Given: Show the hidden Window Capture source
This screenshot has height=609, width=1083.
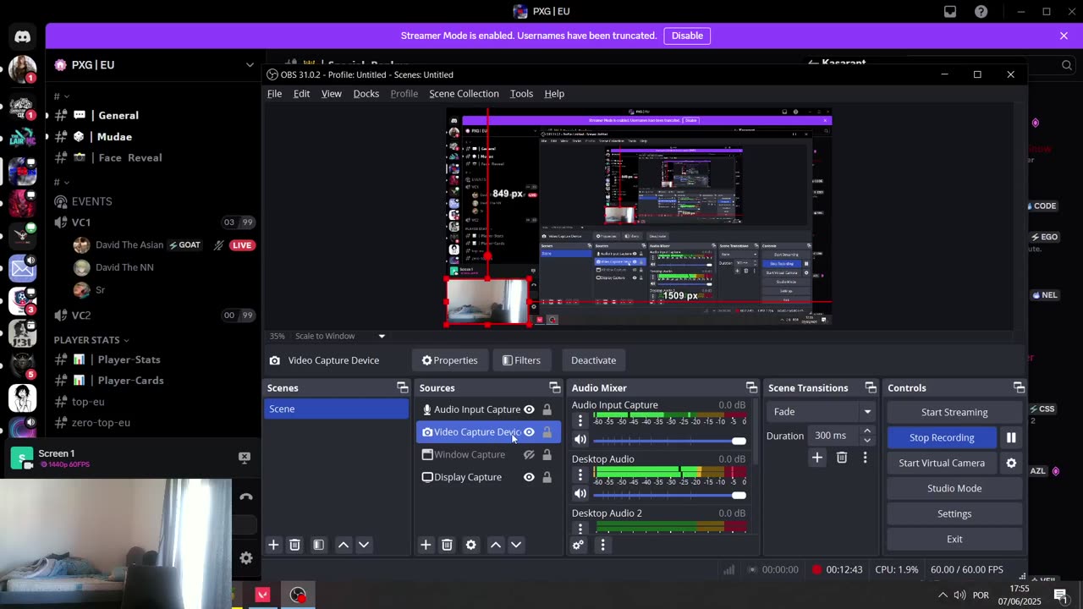Looking at the screenshot, I should [x=529, y=455].
